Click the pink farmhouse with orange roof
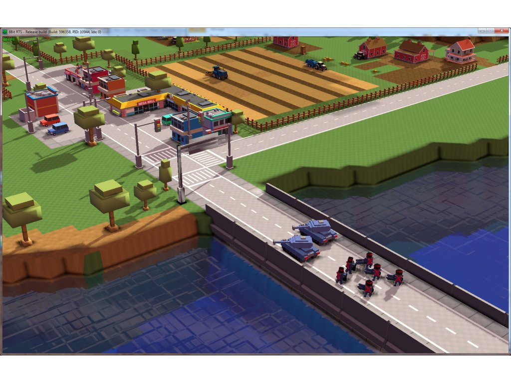511x383 pixels. tap(461, 51)
